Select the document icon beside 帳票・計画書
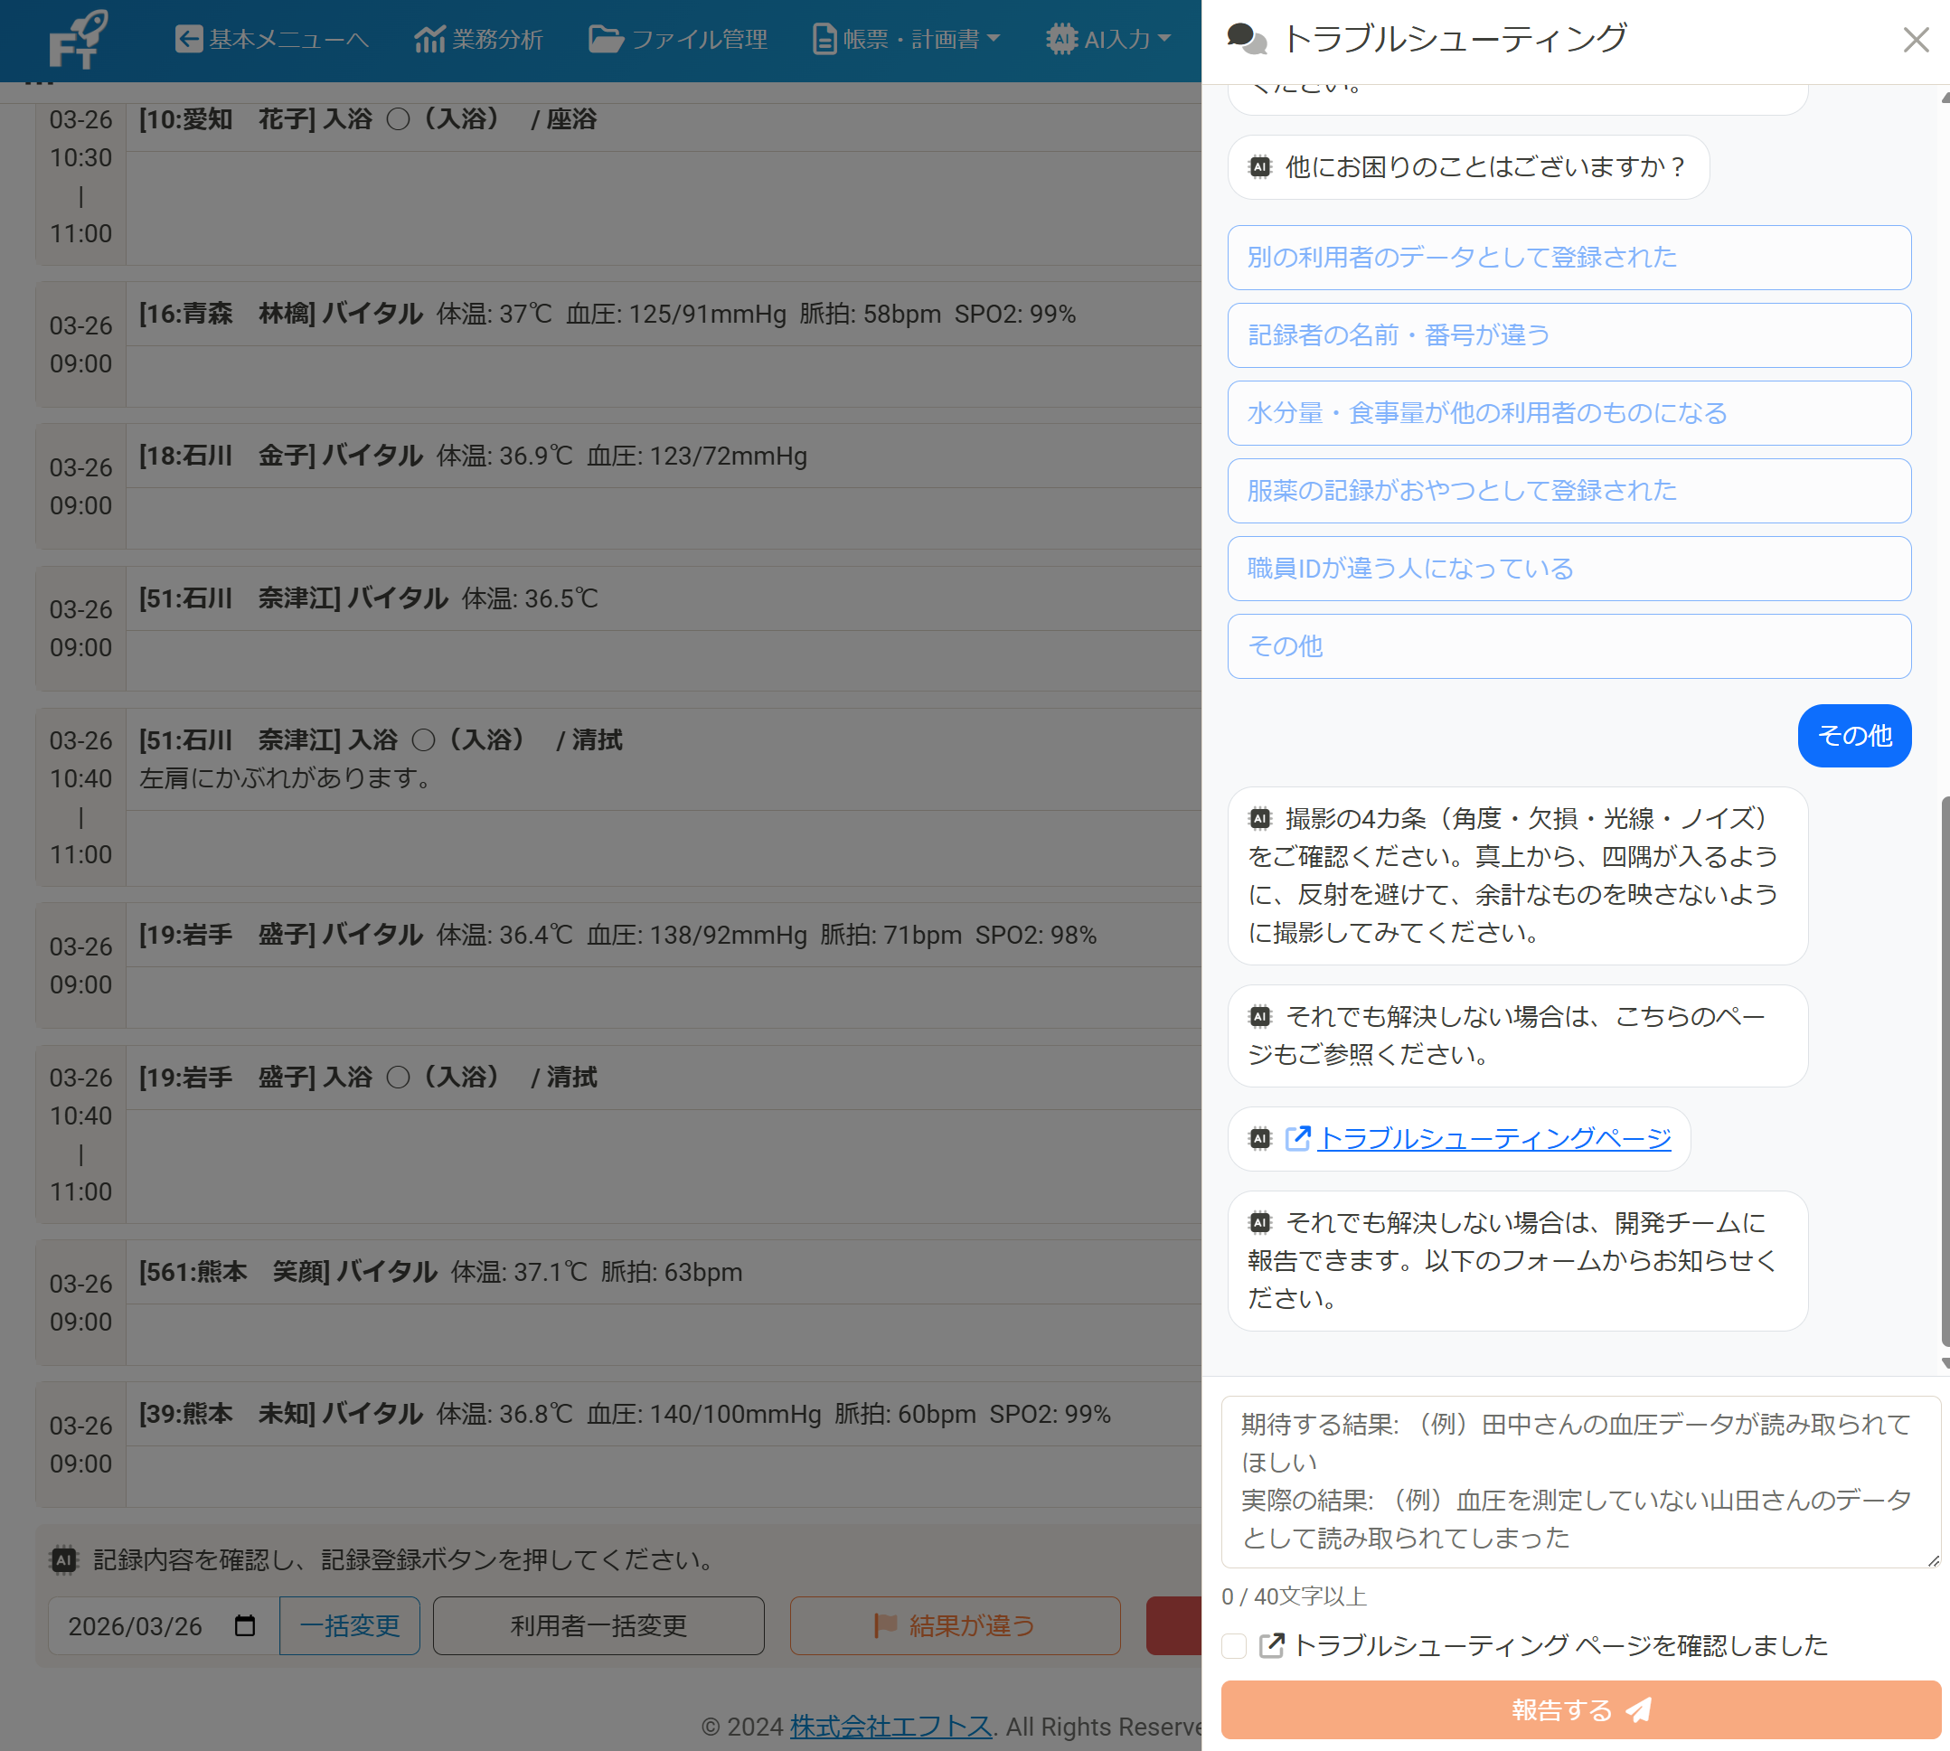Screen dimensions: 1950x1751 [x=824, y=40]
